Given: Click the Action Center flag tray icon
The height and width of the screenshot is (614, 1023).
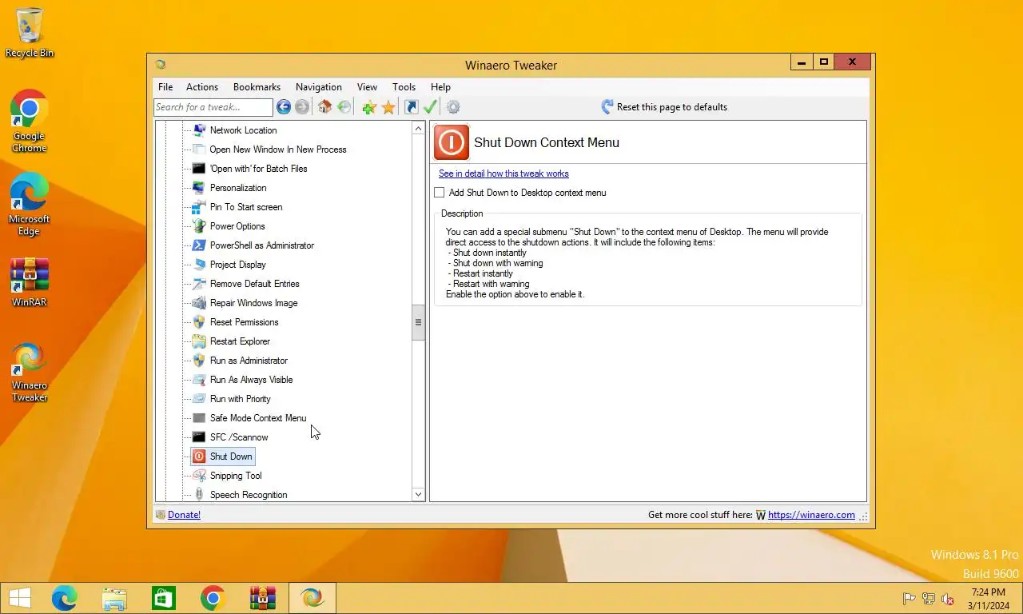Looking at the screenshot, I should (909, 599).
